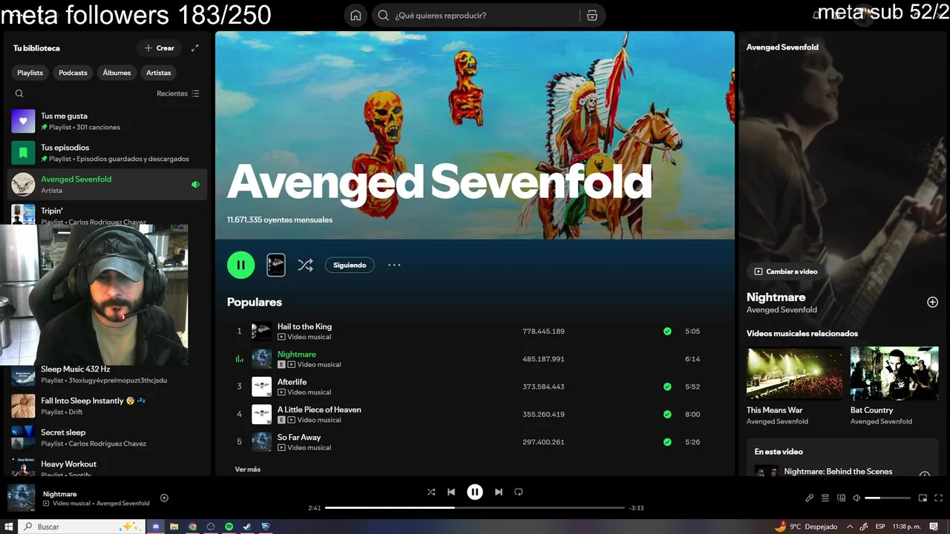Open the connect to device icon
The height and width of the screenshot is (534, 950).
coord(841,498)
